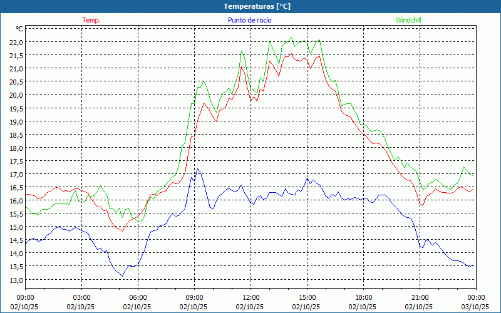Screen dimensions: 501x313
Task: Click the 13,0 y-axis value
Action: (16, 280)
